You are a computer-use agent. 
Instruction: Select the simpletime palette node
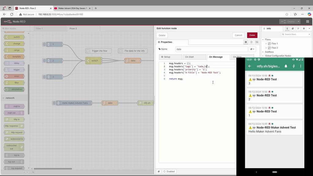point(14,89)
